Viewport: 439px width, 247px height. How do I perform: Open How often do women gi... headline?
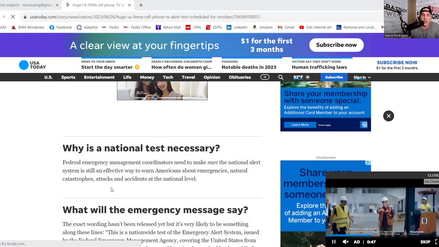pyautogui.click(x=181, y=67)
